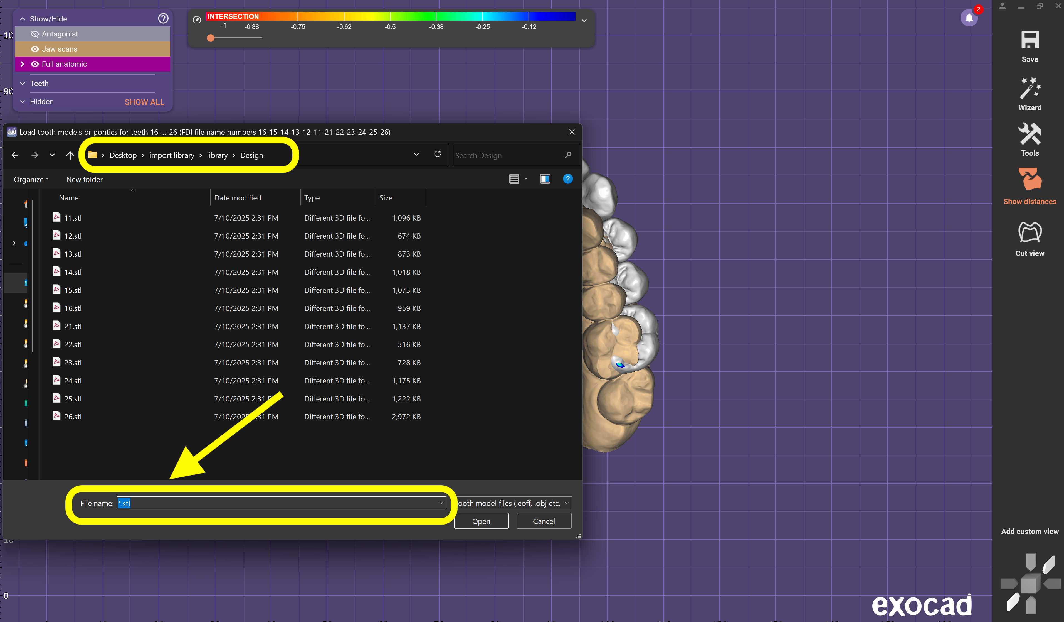Go up one folder level
Viewport: 1064px width, 622px height.
click(x=70, y=155)
